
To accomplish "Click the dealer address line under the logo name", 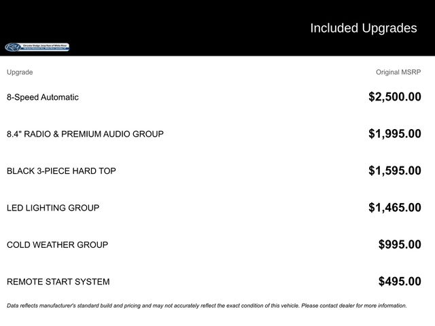I will [x=46, y=50].
